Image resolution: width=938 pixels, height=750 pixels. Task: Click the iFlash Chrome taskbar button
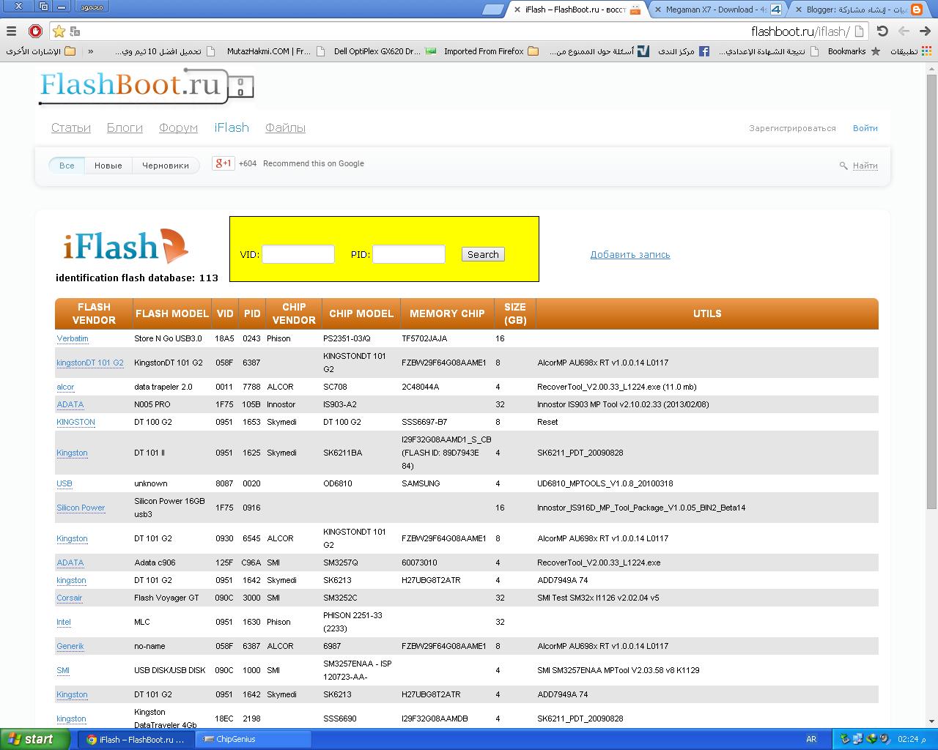[137, 739]
